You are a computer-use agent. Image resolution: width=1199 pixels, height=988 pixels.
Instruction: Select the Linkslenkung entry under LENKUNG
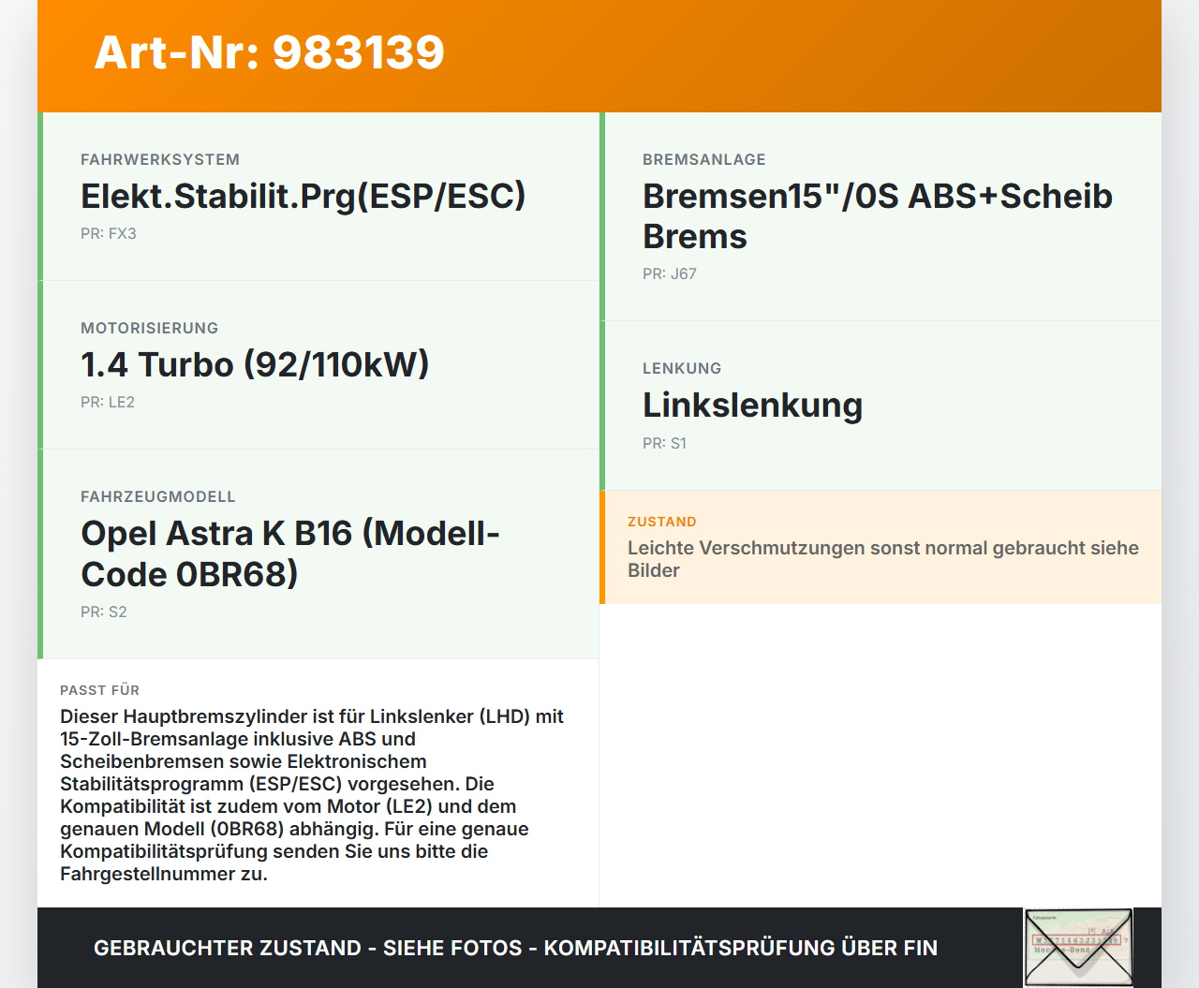point(752,406)
